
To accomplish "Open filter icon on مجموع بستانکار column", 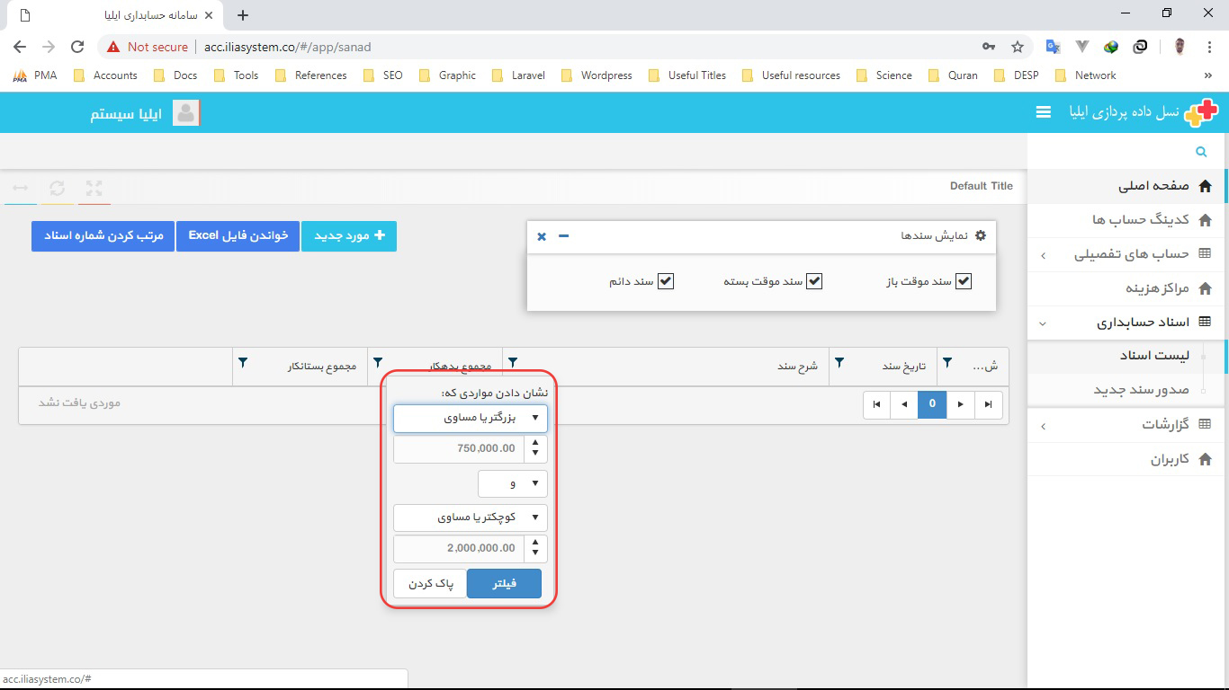I will coord(243,363).
